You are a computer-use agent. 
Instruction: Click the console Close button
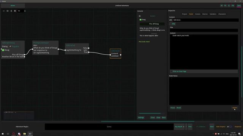153,117
